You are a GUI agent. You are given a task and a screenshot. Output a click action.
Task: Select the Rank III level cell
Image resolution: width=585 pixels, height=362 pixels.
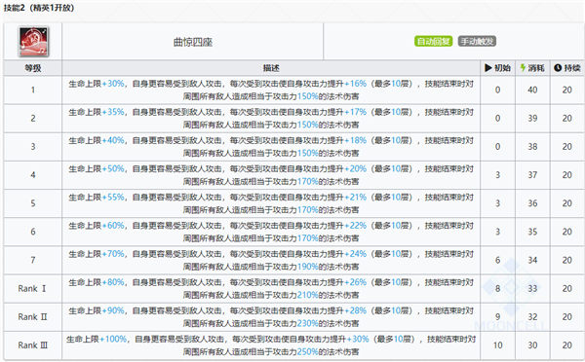[33, 345]
